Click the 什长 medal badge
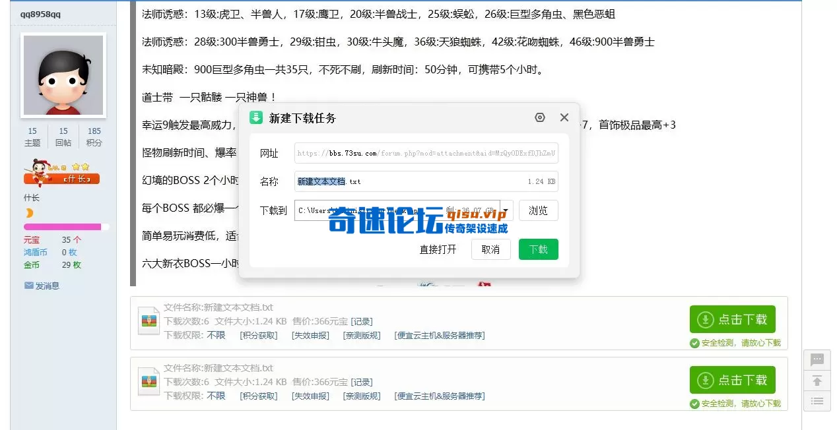837x430 pixels. pos(61,178)
